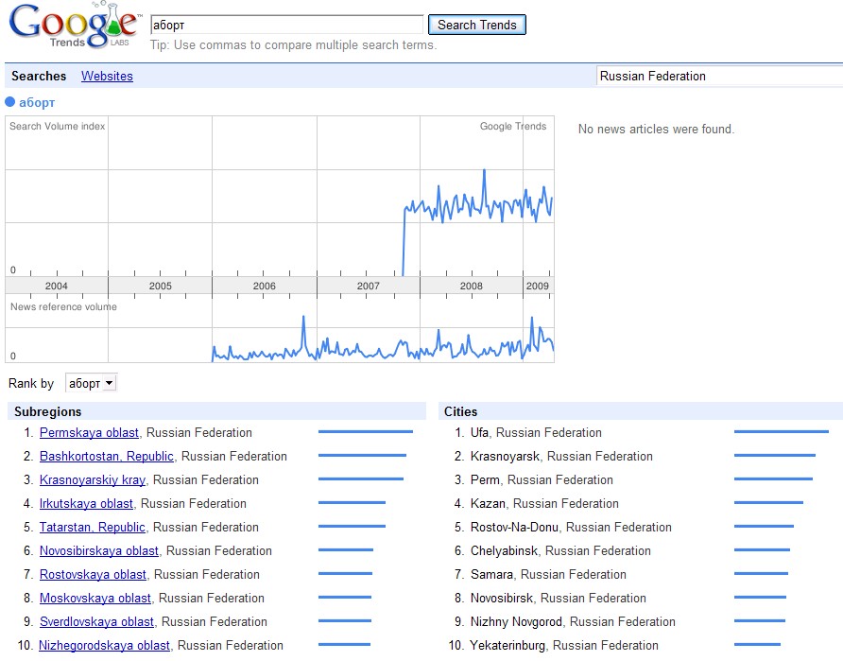Select Tatarstan, Republic link

click(x=93, y=528)
